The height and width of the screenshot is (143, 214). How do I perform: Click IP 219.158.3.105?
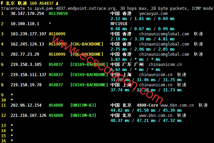pos(26,65)
